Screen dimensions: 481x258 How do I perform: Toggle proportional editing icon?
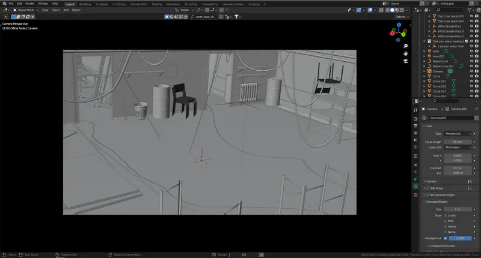(x=221, y=10)
